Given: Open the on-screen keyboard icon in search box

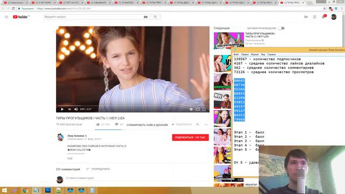Looking at the screenshot, I should click(x=146, y=17).
